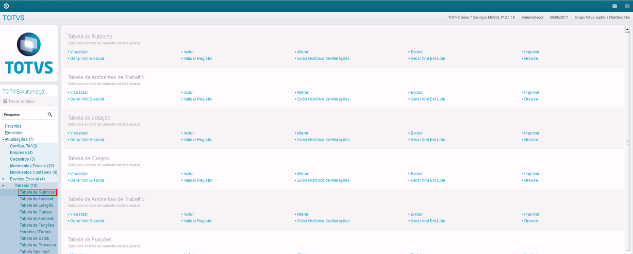Select Tabela de Rubricas in sidebar
Image resolution: width=633 pixels, height=254 pixels.
pyautogui.click(x=37, y=192)
